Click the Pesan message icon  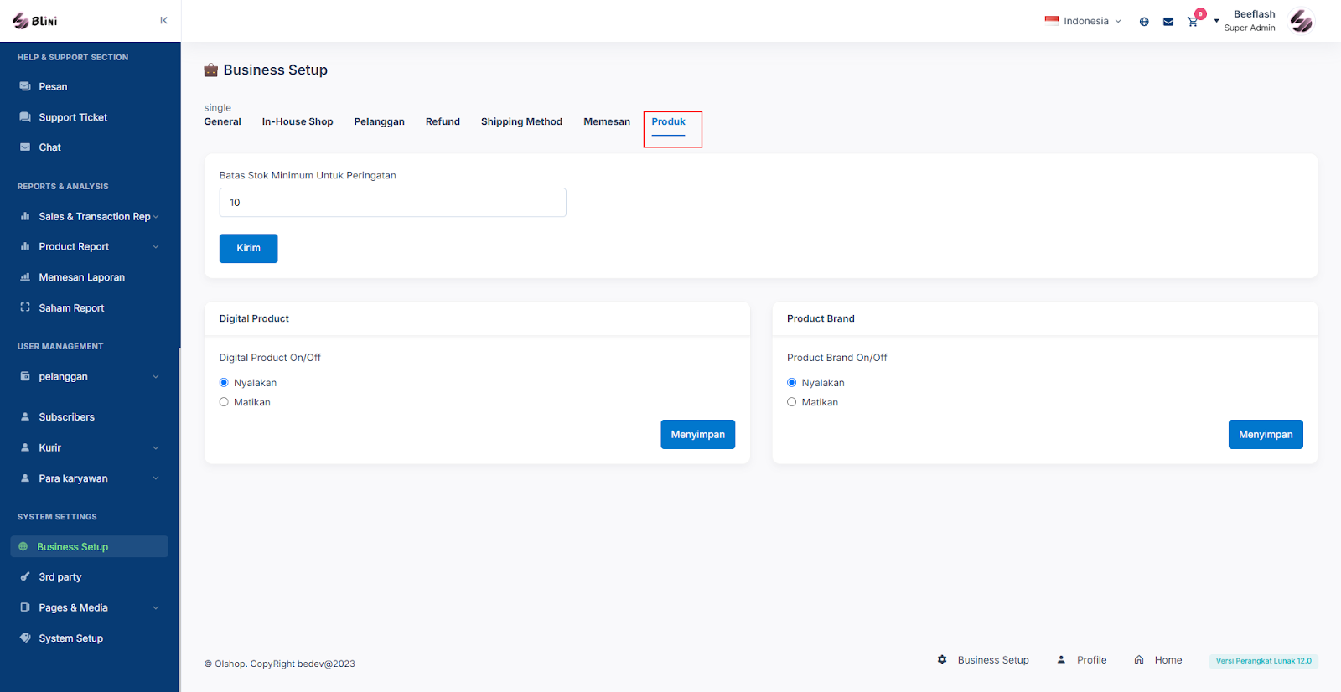(25, 86)
